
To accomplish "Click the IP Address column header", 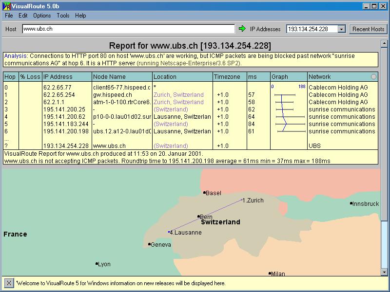I will tap(67, 77).
